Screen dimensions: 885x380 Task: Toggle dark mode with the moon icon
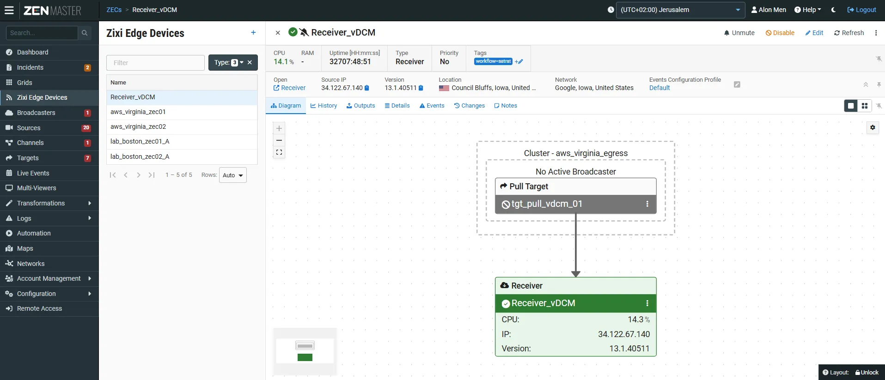click(834, 10)
